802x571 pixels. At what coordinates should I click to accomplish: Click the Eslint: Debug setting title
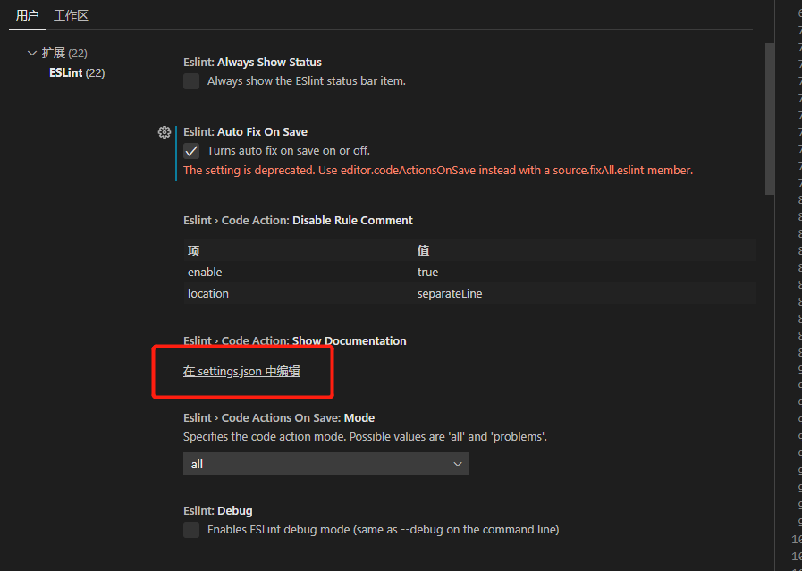218,510
